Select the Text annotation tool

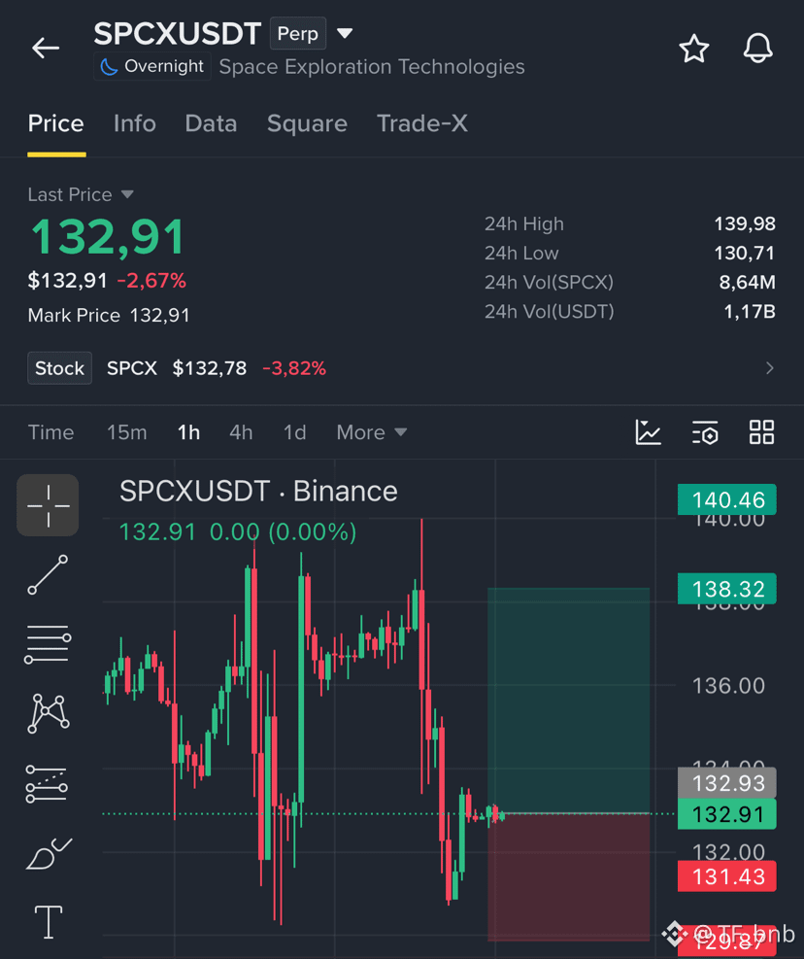[49, 922]
